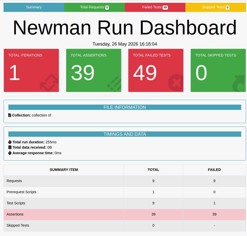Click the FILE INFORMATION header bar
This screenshot has height=236, width=247.
coord(125,107)
